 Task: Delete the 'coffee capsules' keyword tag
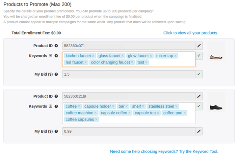(96, 120)
